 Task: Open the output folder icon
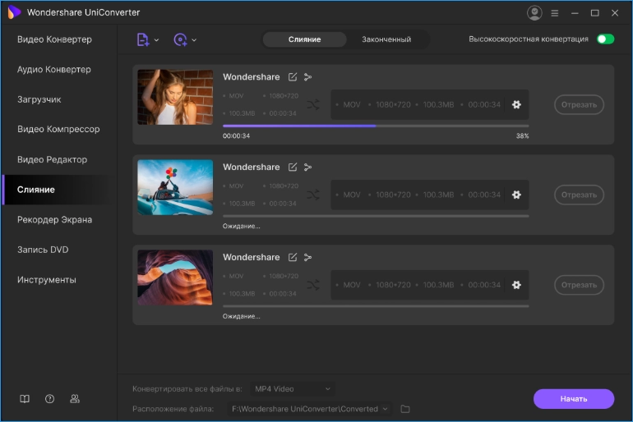click(x=405, y=409)
